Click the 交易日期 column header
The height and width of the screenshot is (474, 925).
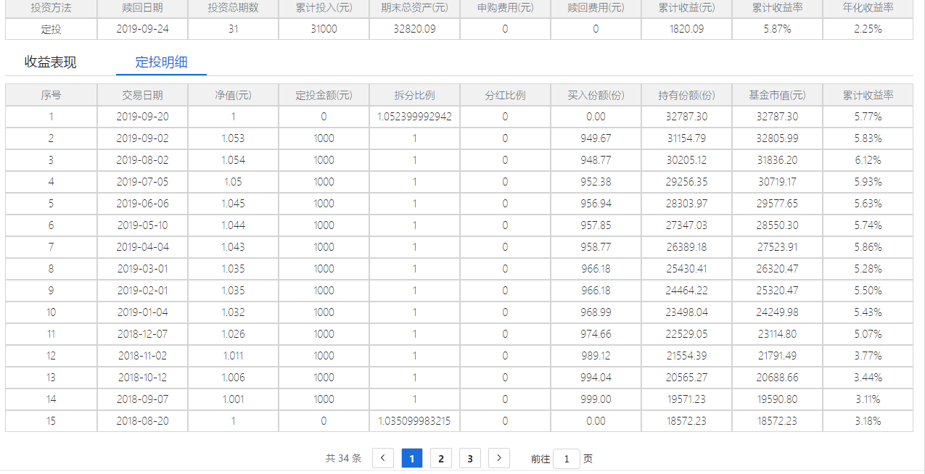tap(142, 95)
